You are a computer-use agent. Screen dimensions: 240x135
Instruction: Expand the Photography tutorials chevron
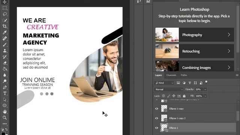(x=229, y=35)
